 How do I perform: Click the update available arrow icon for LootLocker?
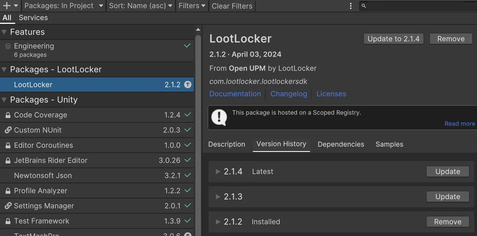(188, 85)
